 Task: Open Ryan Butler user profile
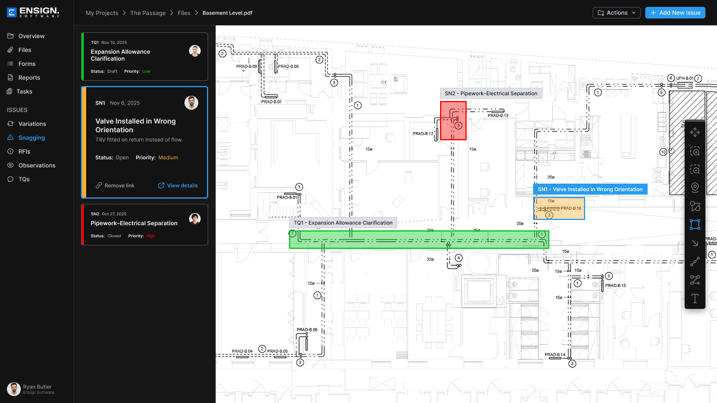[31, 389]
